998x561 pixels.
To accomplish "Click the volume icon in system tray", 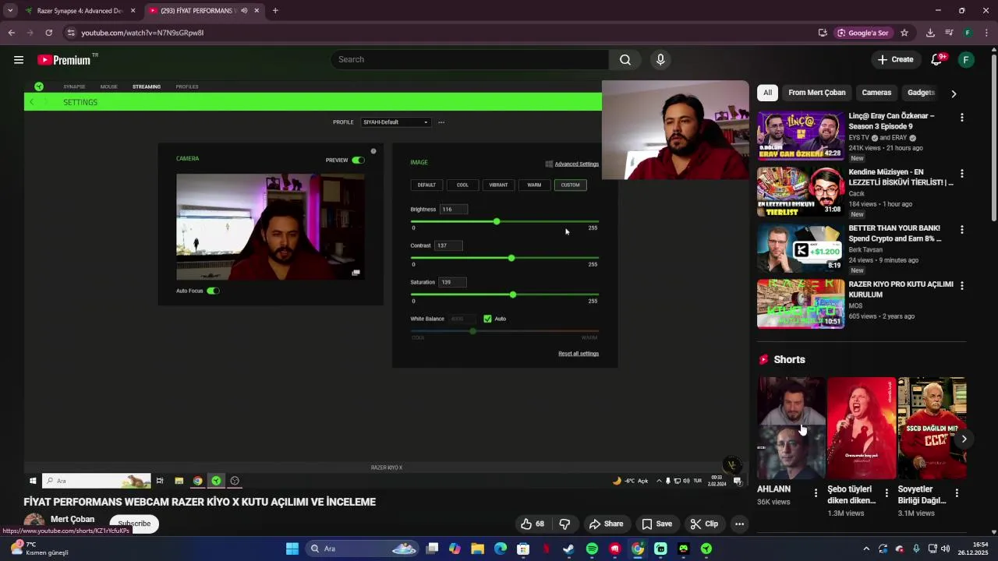I will click(946, 549).
